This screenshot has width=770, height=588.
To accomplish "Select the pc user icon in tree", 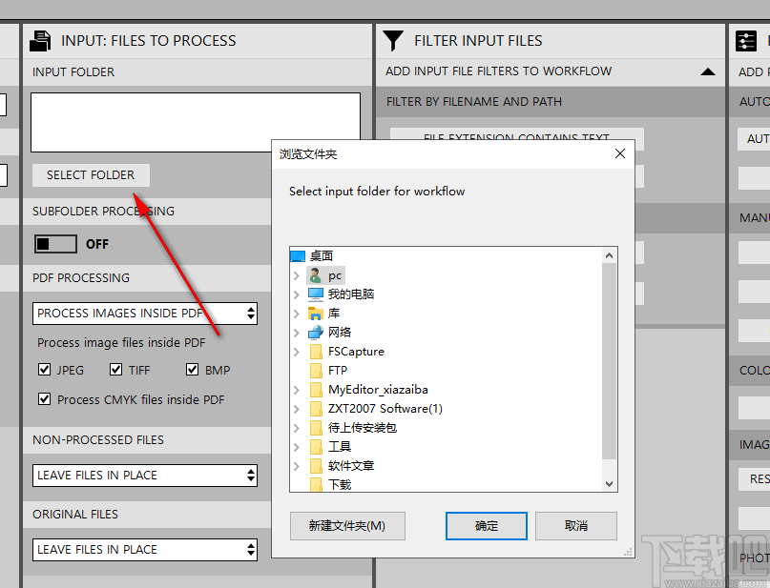I will coord(315,275).
